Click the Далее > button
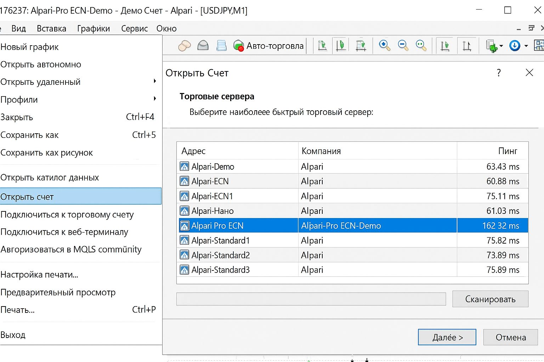Image resolution: width=544 pixels, height=362 pixels. (447, 337)
